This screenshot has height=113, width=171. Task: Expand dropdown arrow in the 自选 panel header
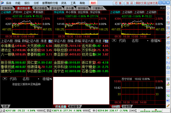click(5, 79)
